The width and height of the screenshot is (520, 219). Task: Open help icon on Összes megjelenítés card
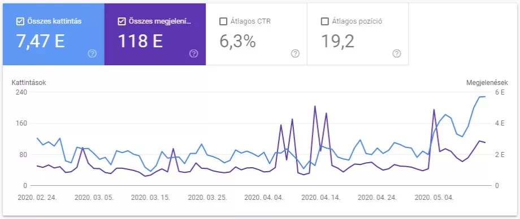(194, 53)
